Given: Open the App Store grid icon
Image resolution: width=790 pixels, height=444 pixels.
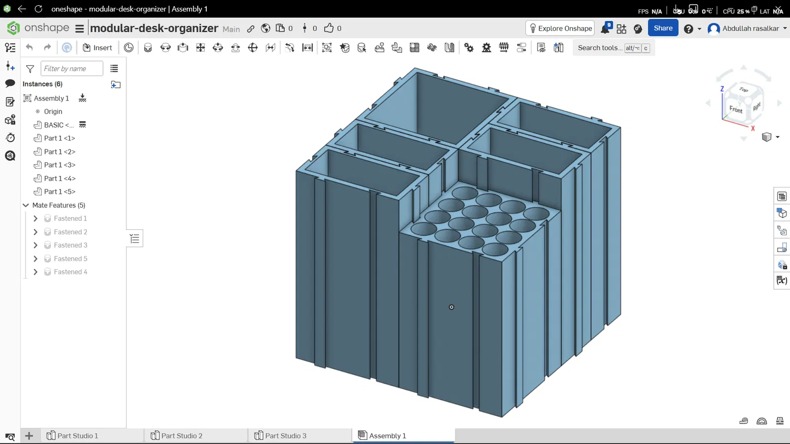Looking at the screenshot, I should click(622, 29).
